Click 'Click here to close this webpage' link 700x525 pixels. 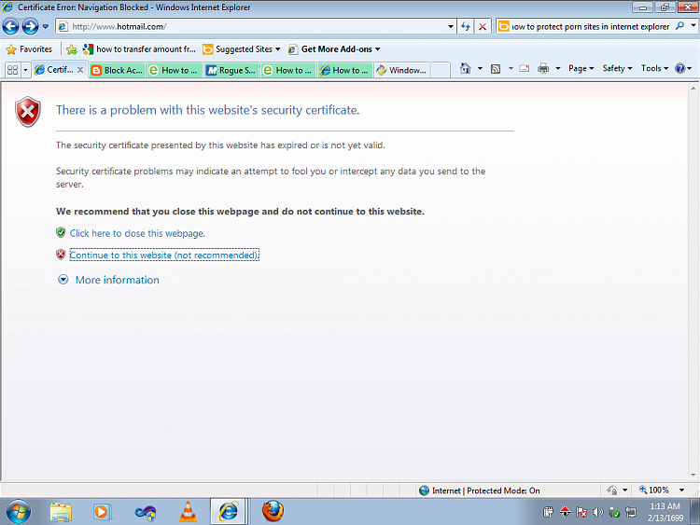(x=137, y=233)
